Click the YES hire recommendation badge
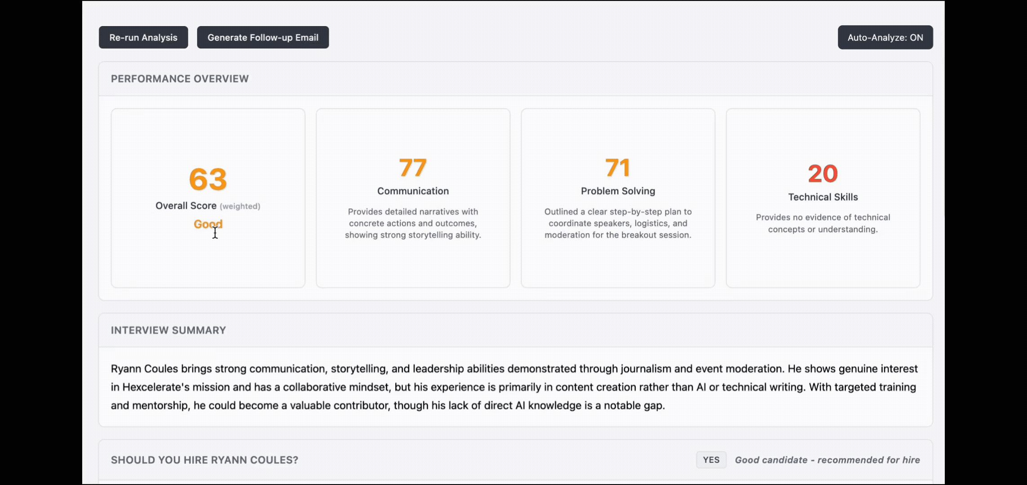The width and height of the screenshot is (1027, 485). [711, 460]
